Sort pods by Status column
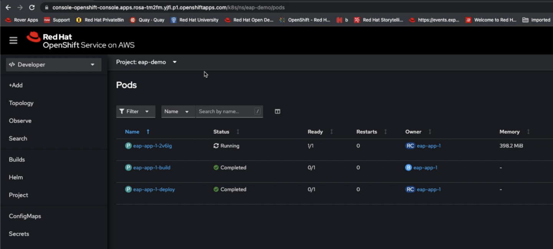This screenshot has height=249, width=553. tap(221, 132)
